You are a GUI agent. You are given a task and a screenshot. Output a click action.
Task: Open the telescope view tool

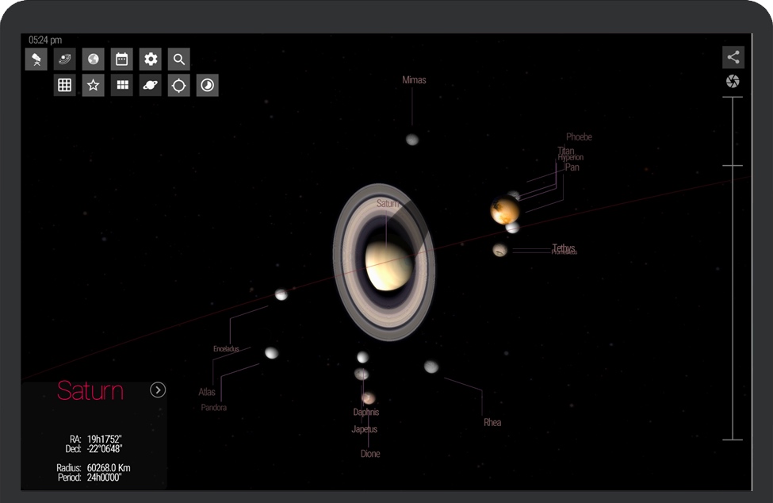[x=36, y=60]
